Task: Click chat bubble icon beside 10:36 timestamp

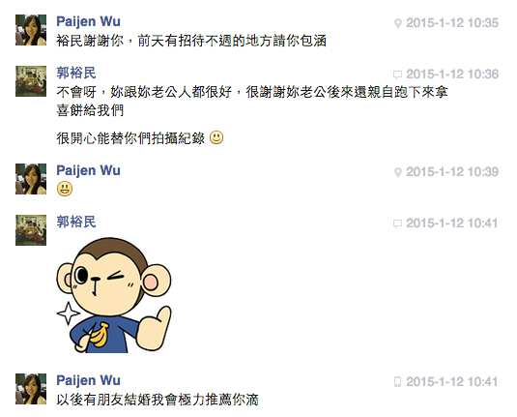Action: tap(397, 74)
